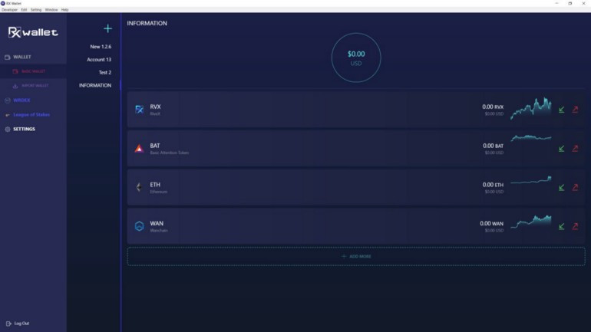The width and height of the screenshot is (591, 332).
Task: Maximize the RX Wallet window
Action: (x=570, y=3)
